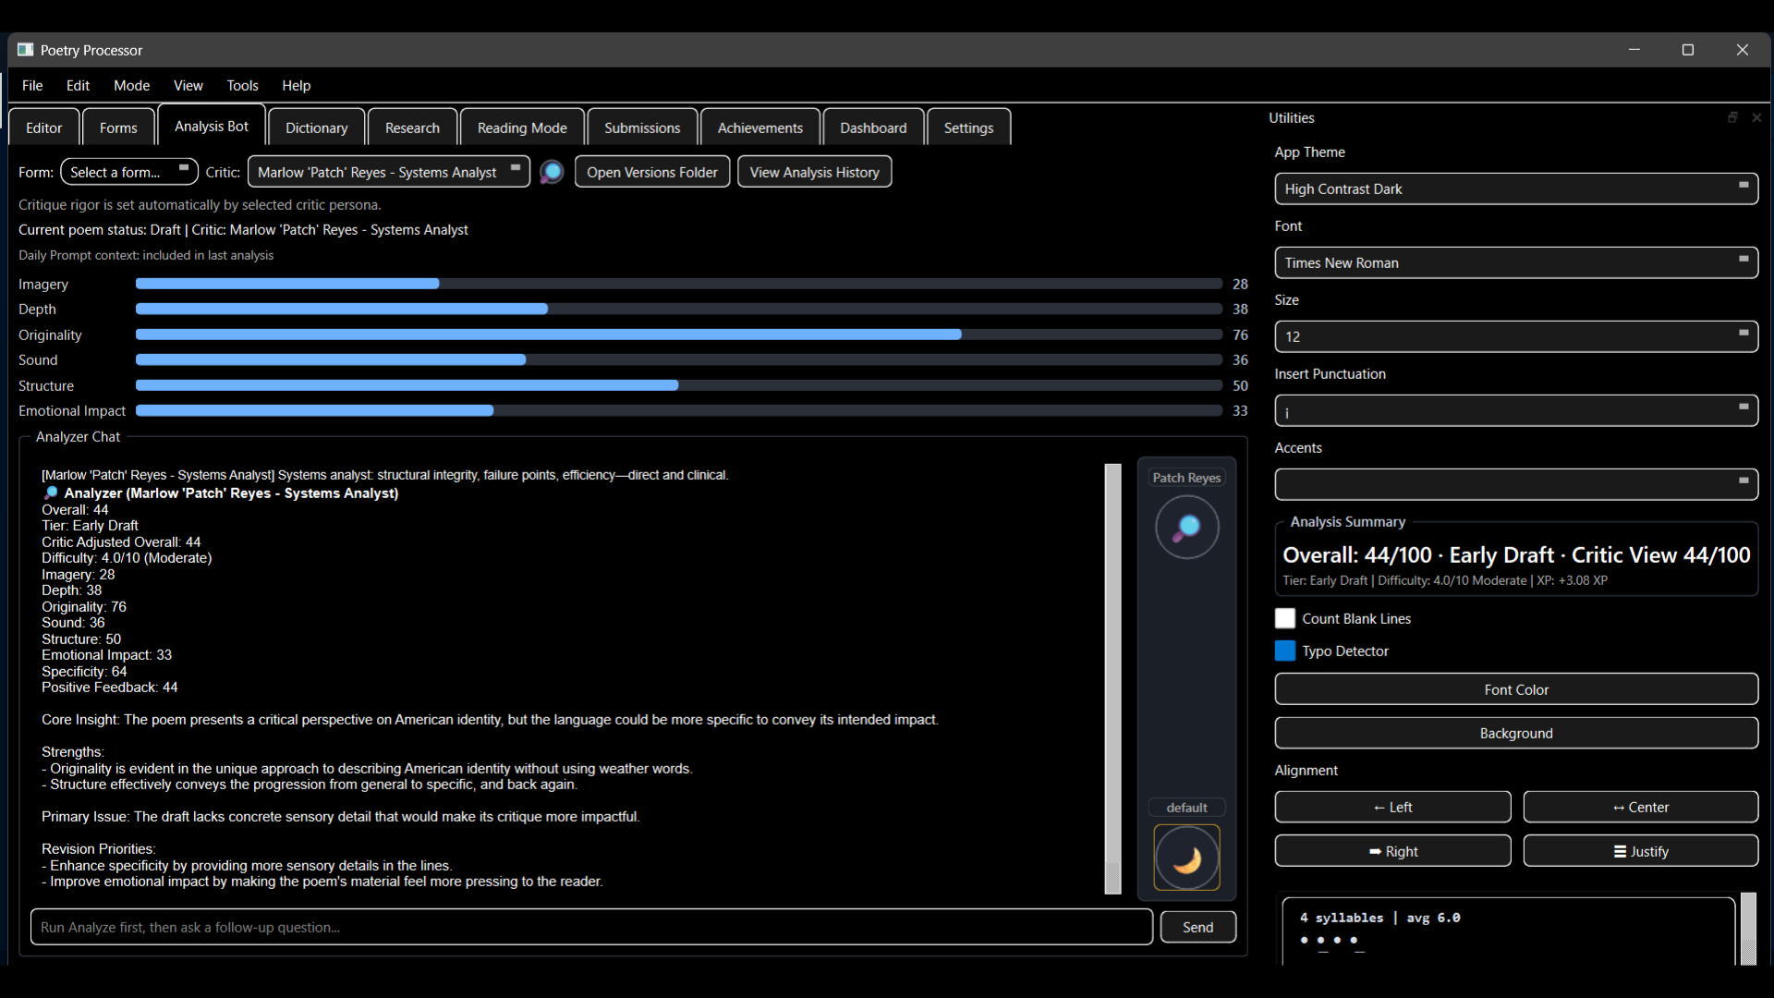Select the Patch Reyes magnifier avatar icon
Viewport: 1774px width, 998px height.
click(1186, 527)
